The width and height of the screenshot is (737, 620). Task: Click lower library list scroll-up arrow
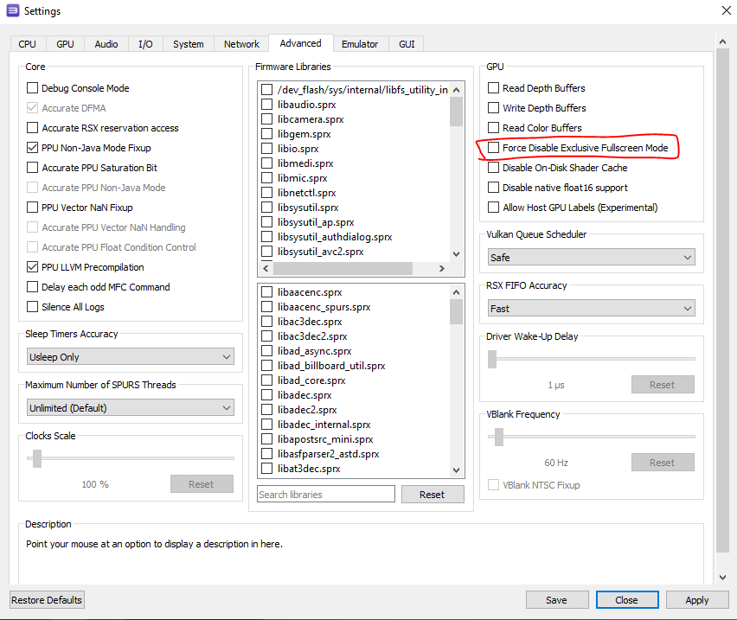point(457,292)
